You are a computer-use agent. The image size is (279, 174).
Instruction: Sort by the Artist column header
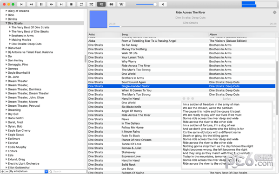click(104, 34)
